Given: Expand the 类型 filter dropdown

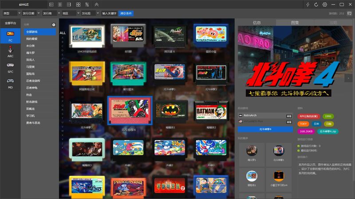Looking at the screenshot, I should coord(10,13).
